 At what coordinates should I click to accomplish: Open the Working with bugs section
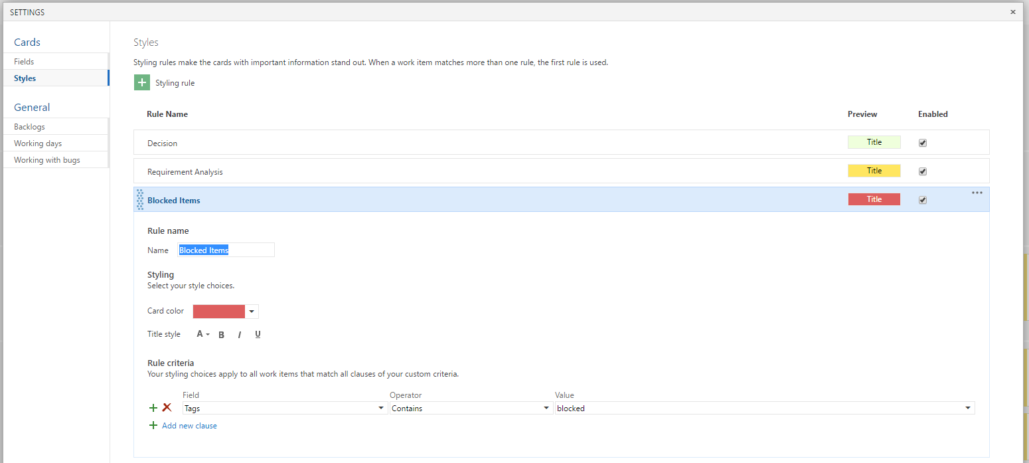pyautogui.click(x=46, y=159)
